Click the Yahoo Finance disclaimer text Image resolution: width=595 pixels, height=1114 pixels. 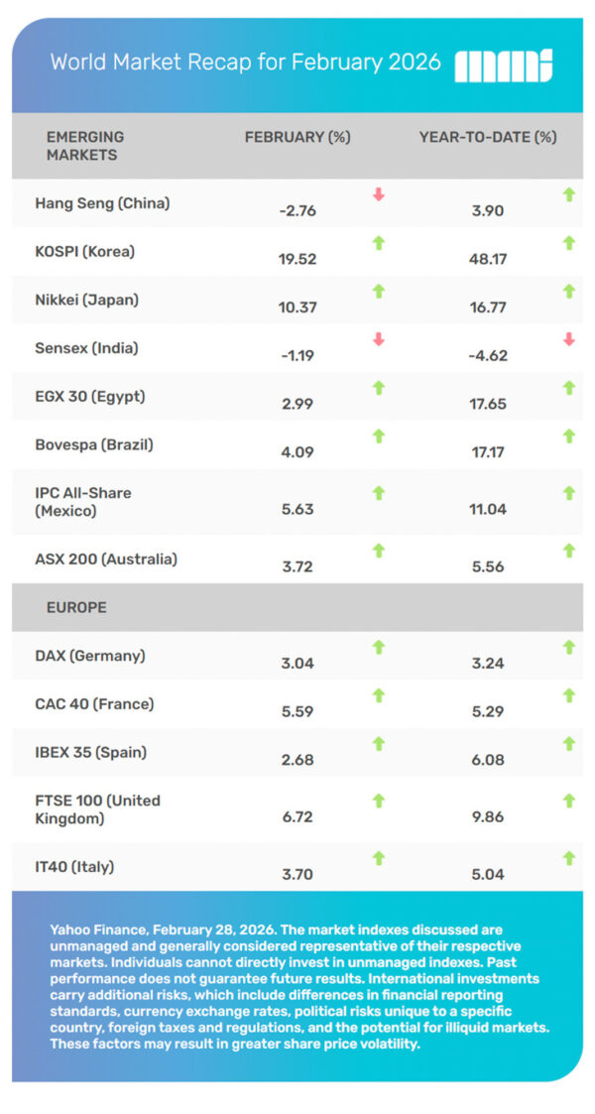tap(297, 986)
